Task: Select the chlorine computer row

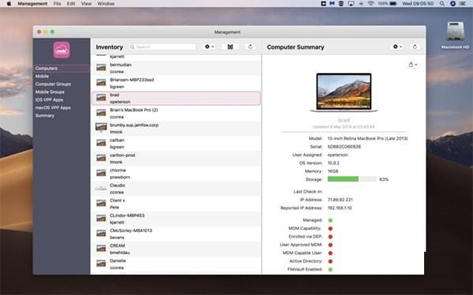Action: [x=176, y=173]
